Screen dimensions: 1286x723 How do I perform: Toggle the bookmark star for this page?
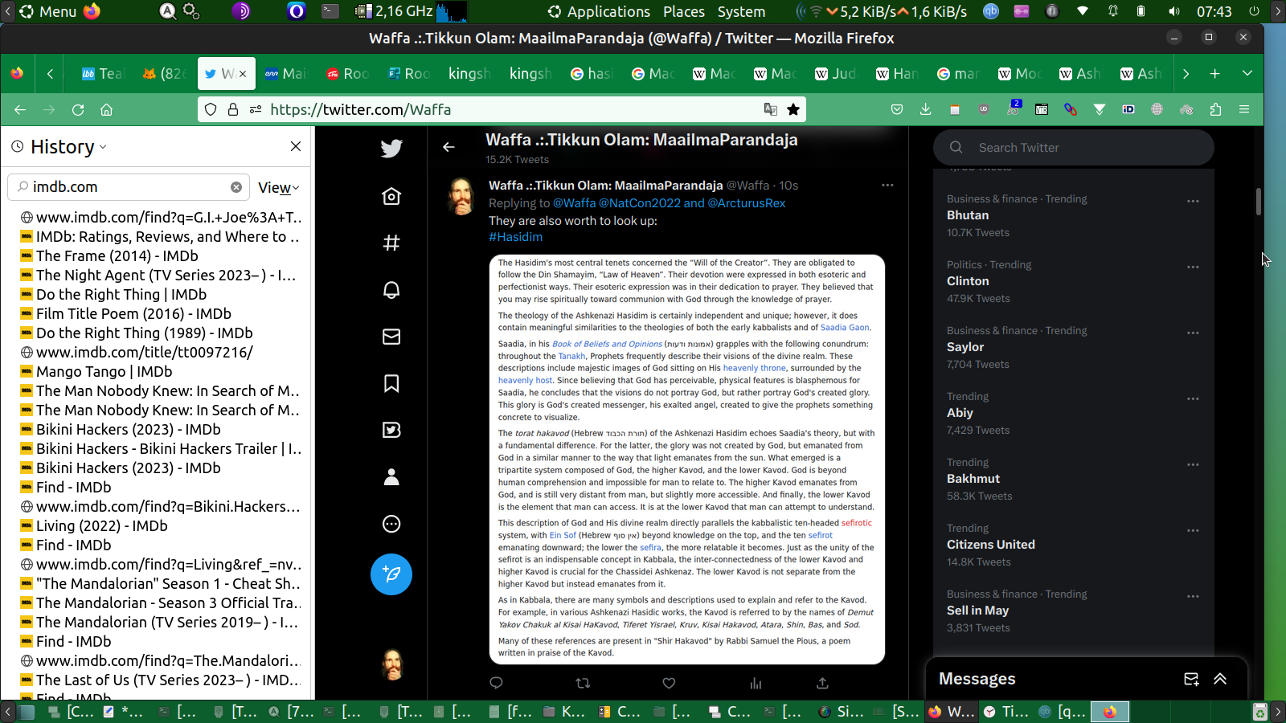[793, 110]
